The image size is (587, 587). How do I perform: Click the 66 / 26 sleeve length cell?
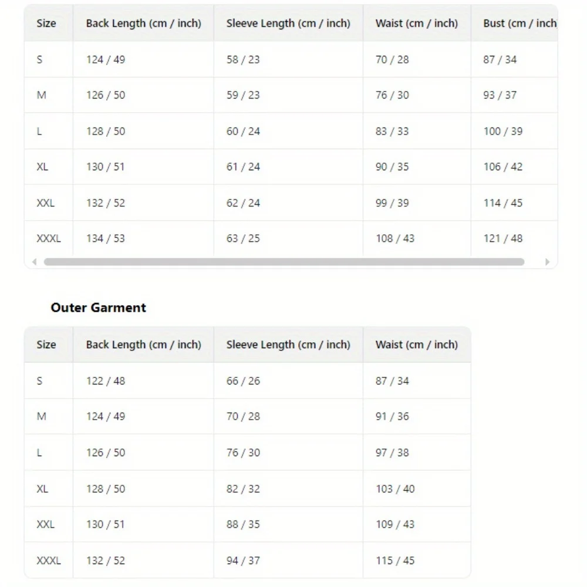pyautogui.click(x=243, y=381)
